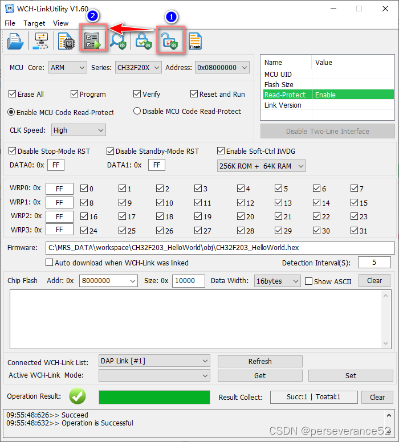
Task: Click the Execute download toolbar icon
Action: [x=93, y=41]
